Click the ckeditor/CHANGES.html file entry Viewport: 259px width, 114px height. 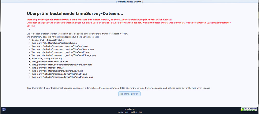[49, 62]
